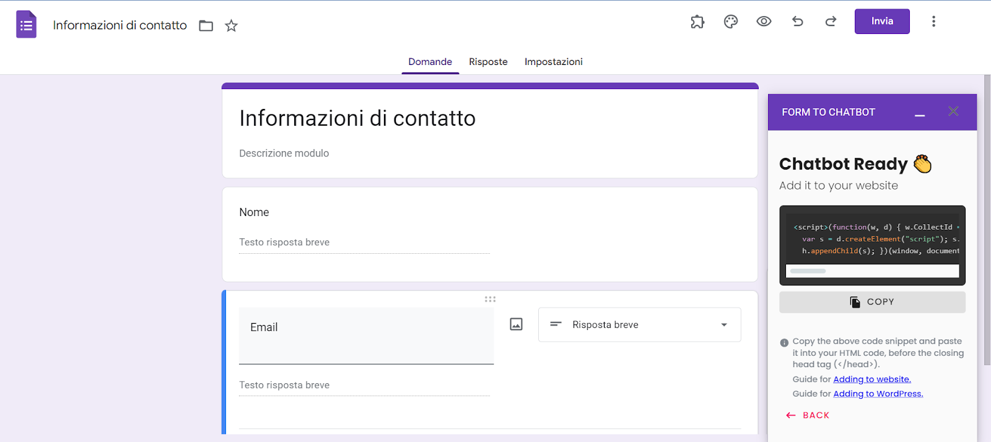The width and height of the screenshot is (991, 442).
Task: Open the add-ons puzzle icon
Action: 697,22
